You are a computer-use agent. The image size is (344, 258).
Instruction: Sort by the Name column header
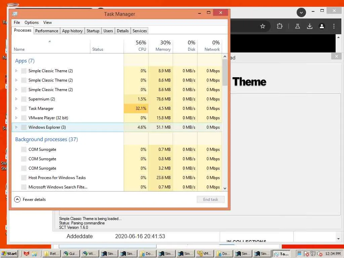click(51, 46)
